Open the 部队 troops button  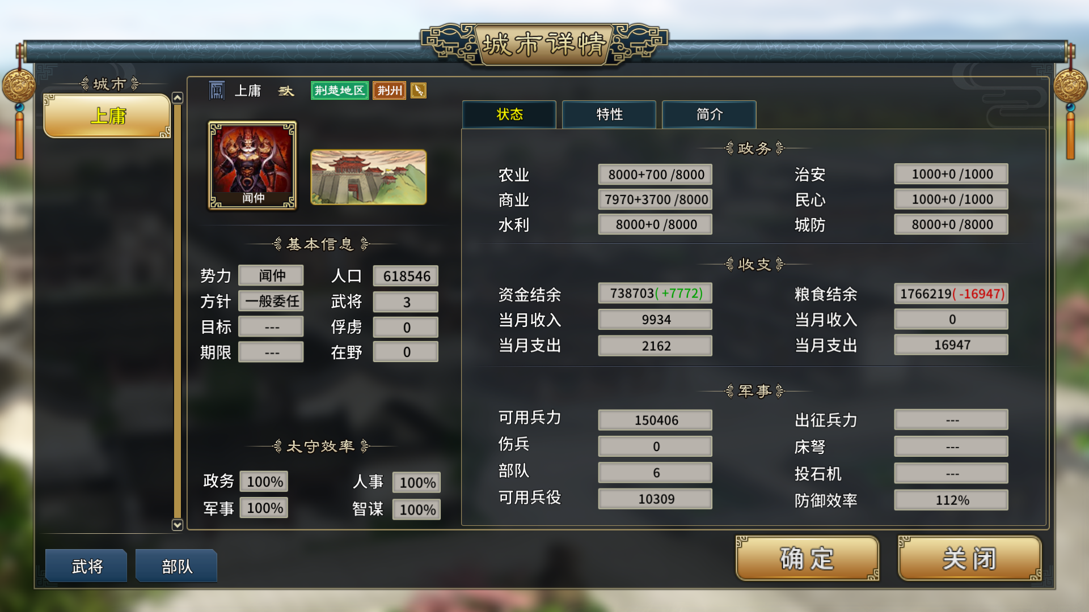[x=176, y=566]
